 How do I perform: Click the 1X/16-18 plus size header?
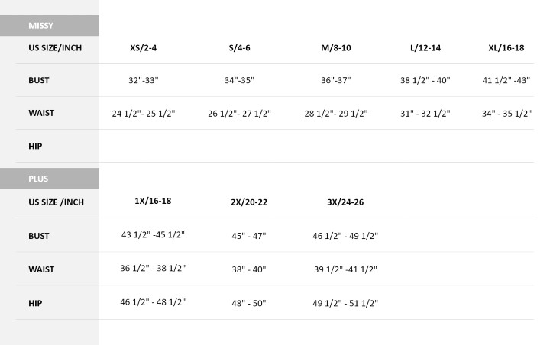tap(153, 201)
